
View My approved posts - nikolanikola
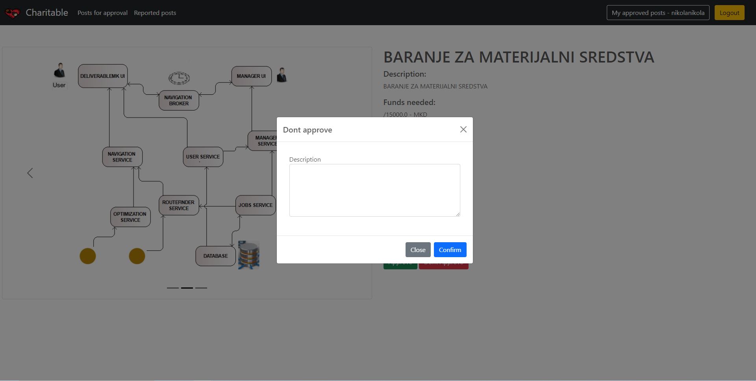(x=658, y=13)
